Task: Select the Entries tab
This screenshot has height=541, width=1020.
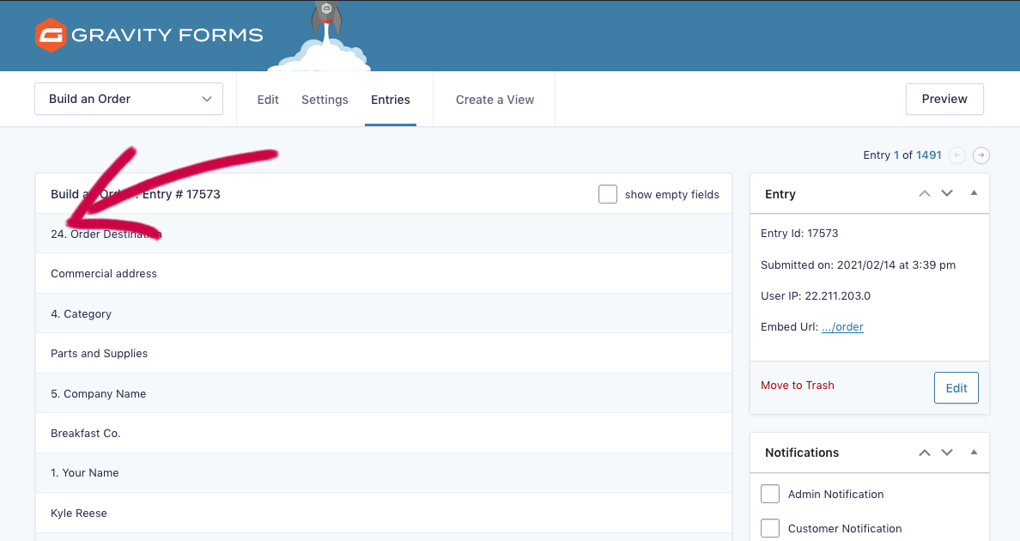Action: click(391, 100)
